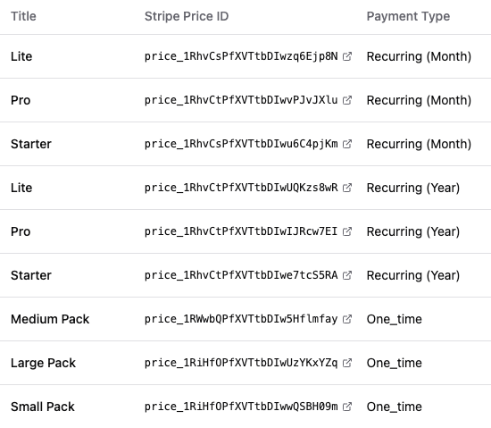This screenshot has width=491, height=428.
Task: Open external link icon for Large Pack price
Action: pos(347,363)
